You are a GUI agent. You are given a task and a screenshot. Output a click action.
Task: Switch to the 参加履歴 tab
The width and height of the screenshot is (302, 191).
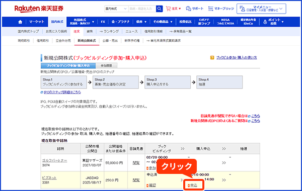click(106, 65)
